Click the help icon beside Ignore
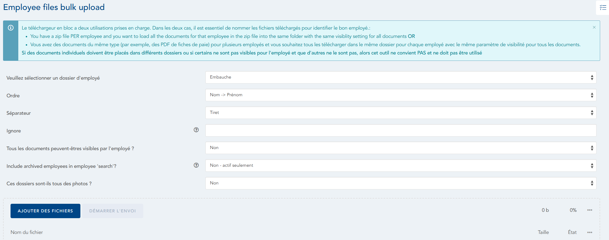 click(x=196, y=130)
